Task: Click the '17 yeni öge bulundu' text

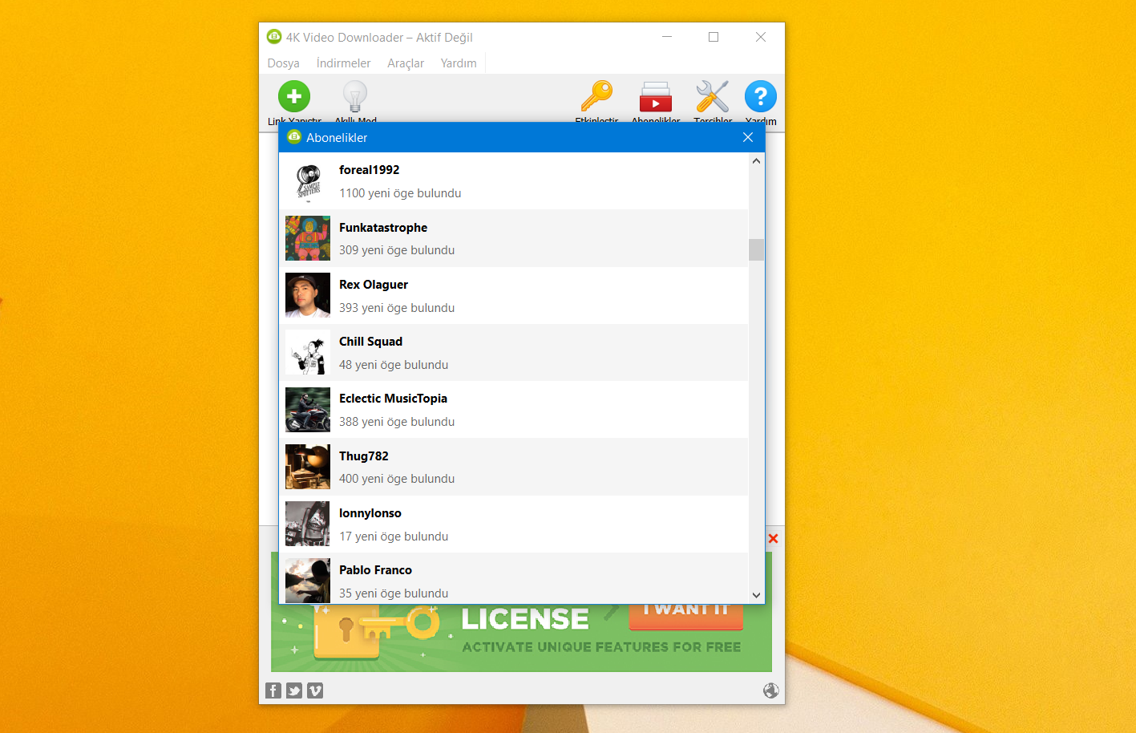Action: [x=394, y=537]
